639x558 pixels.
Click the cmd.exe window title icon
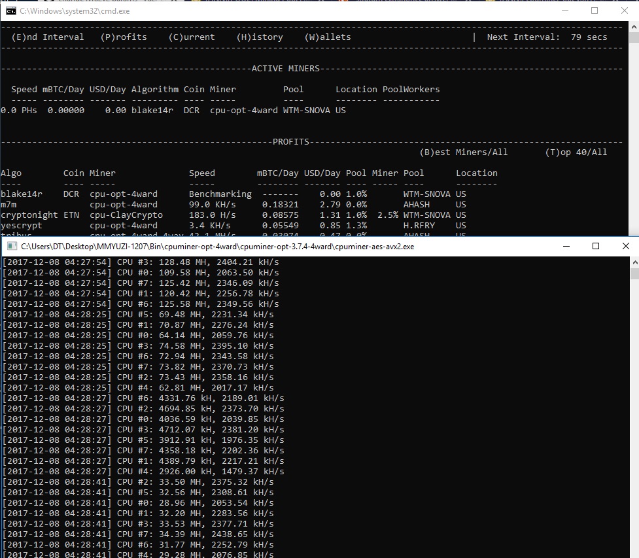tap(11, 11)
